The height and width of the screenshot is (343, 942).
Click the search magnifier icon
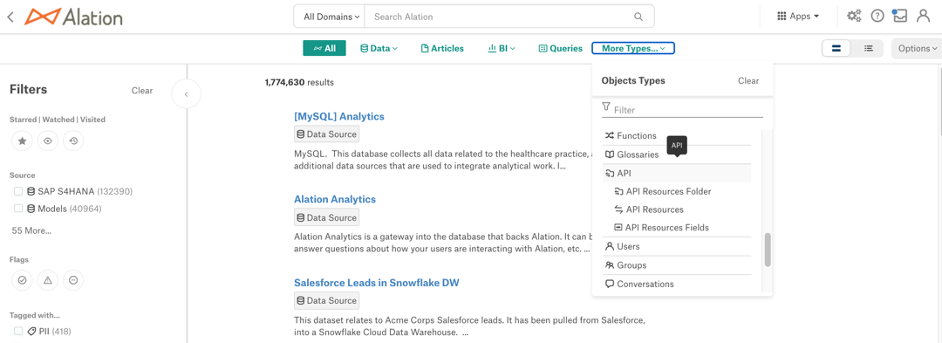(x=638, y=17)
